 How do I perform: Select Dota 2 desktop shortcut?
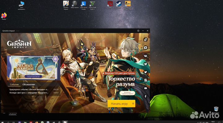pyautogui.click(x=110, y=5)
